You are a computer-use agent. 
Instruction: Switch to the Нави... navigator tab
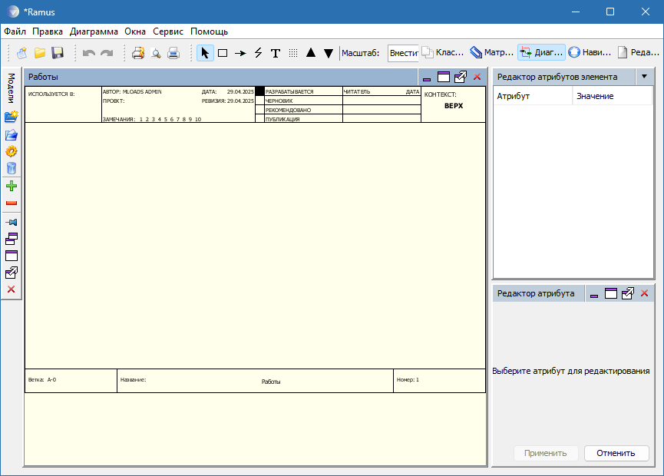(590, 52)
